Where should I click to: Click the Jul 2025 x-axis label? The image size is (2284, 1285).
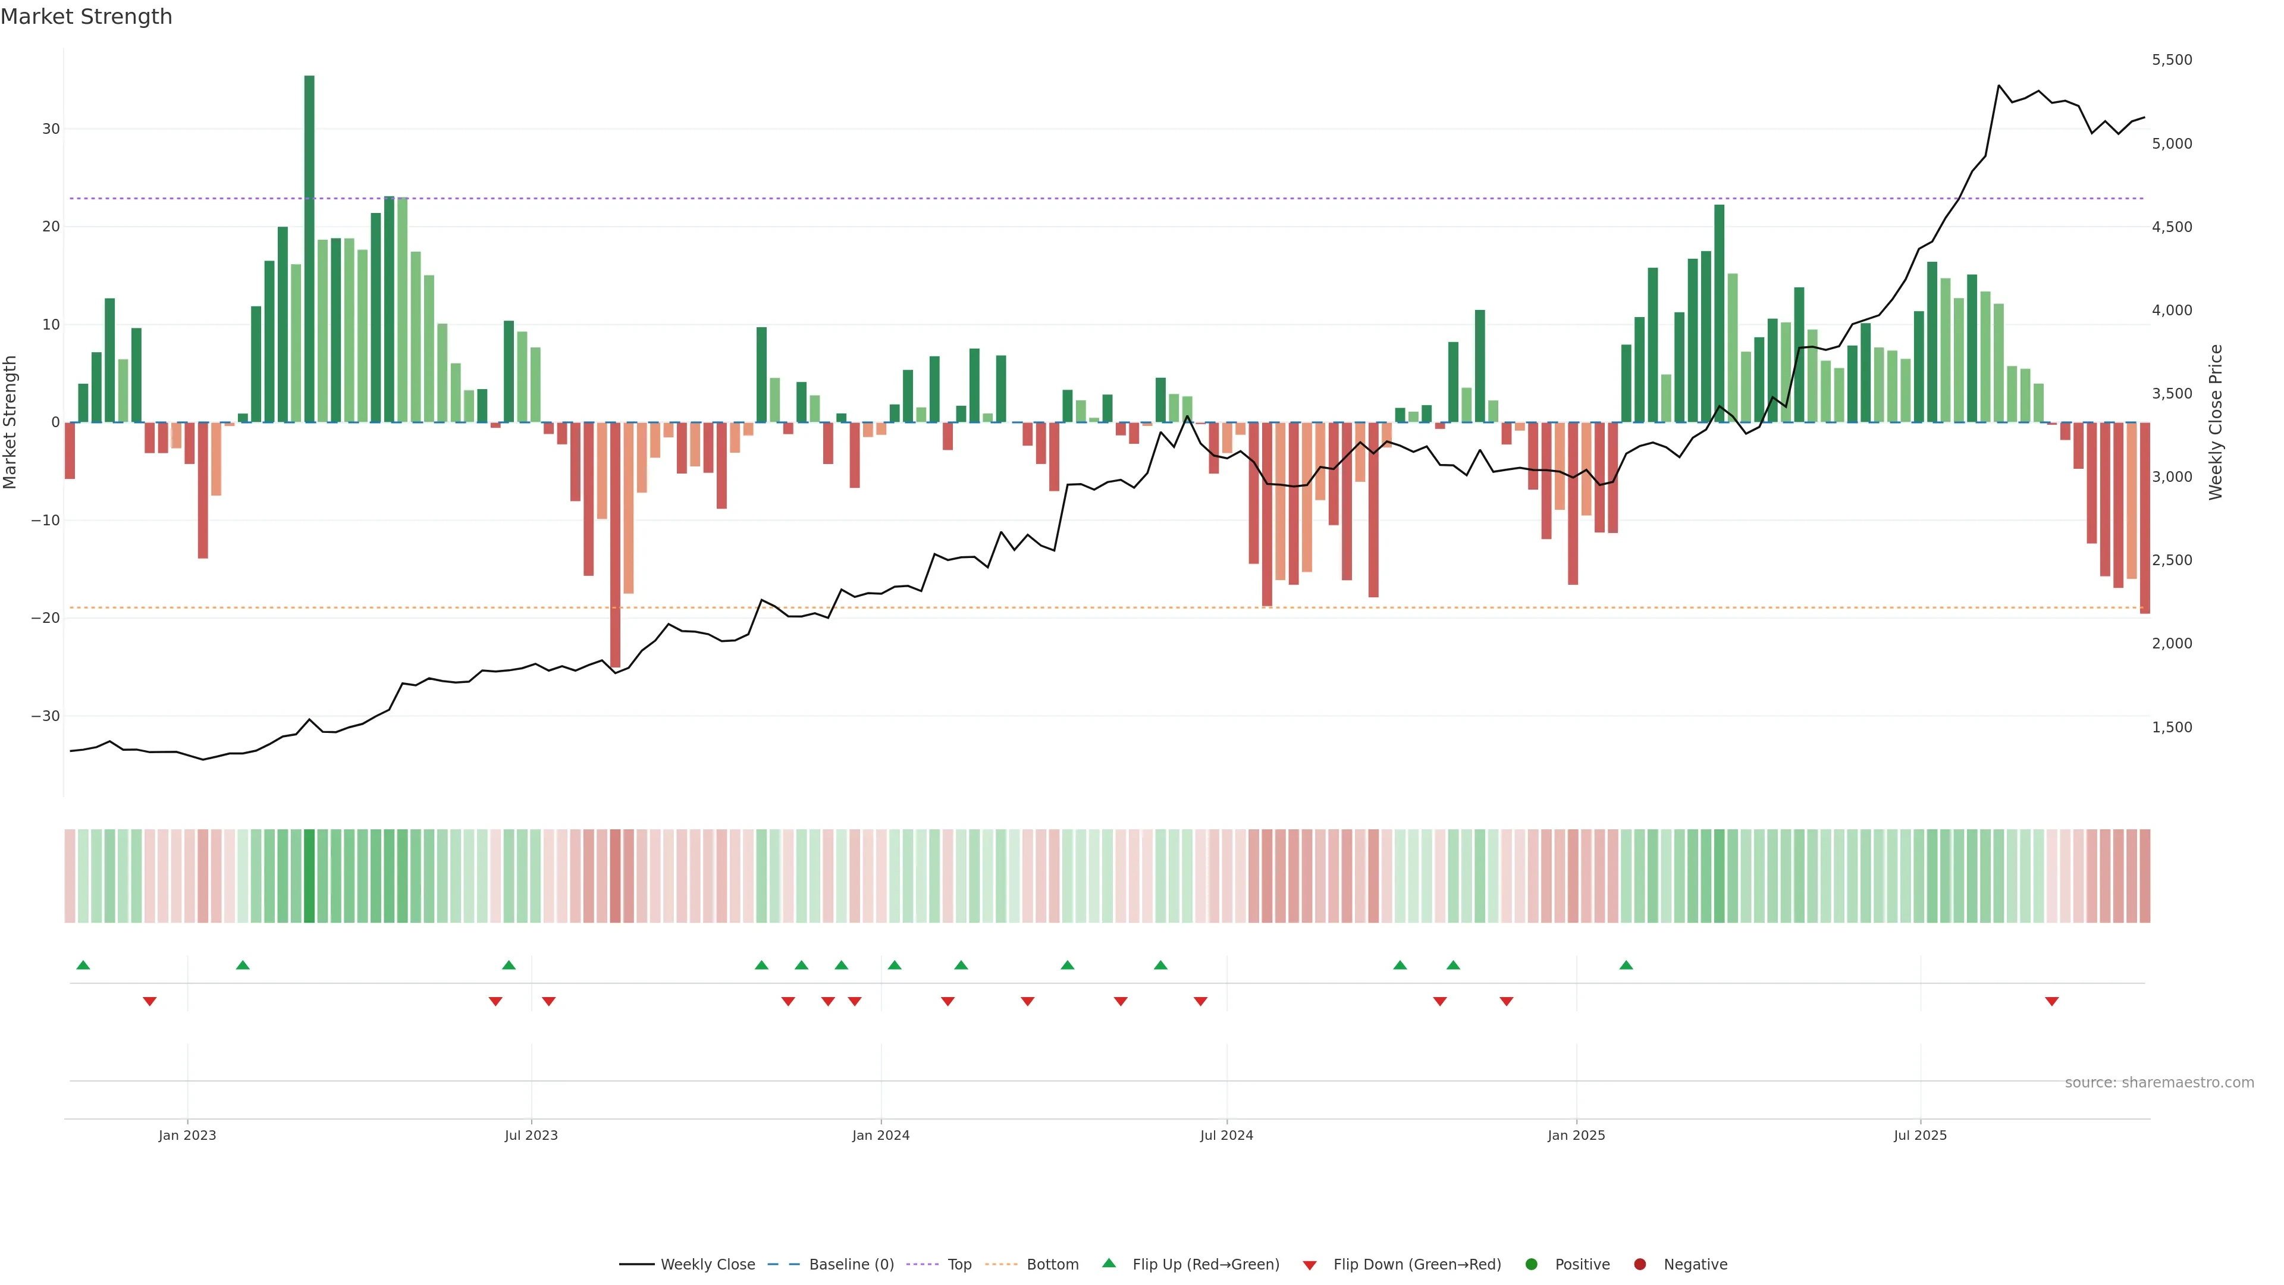click(1919, 1135)
